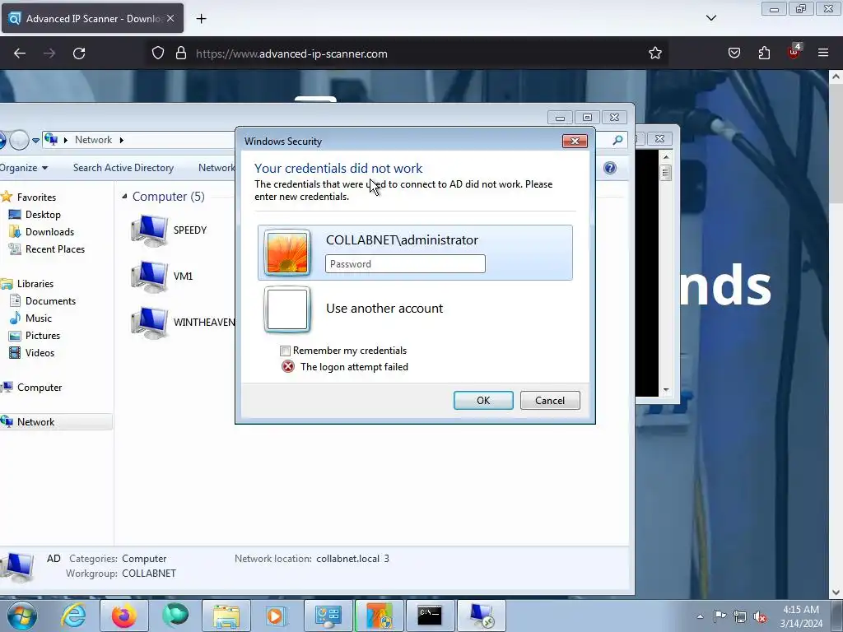Select the Advanced IP Scanner tab
Viewport: 843px width, 632px height.
[92, 18]
